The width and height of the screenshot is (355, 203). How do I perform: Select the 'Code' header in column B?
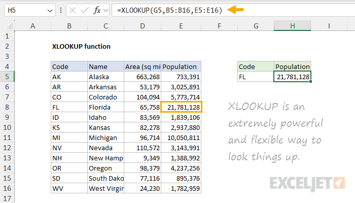pyautogui.click(x=69, y=66)
